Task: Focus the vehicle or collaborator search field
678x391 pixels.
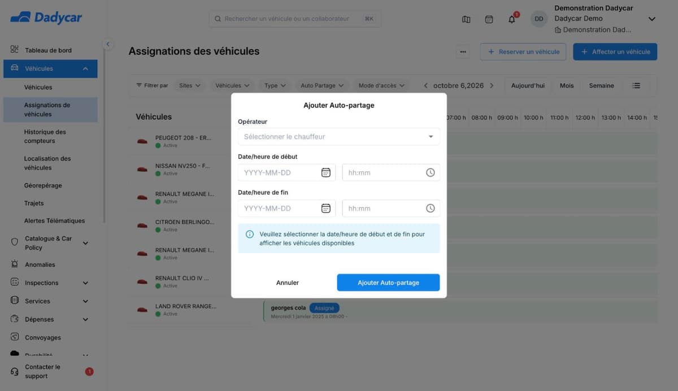Action: pos(295,19)
